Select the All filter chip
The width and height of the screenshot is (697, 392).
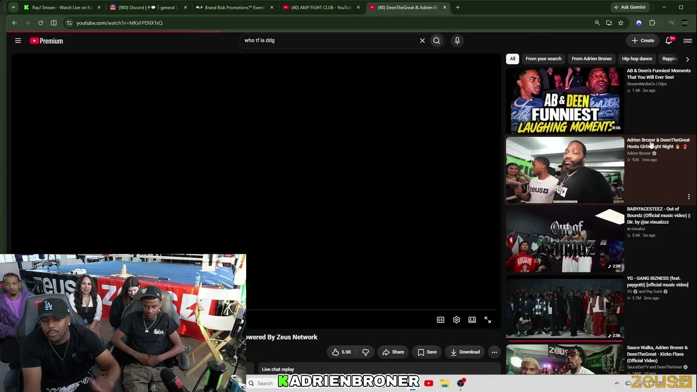click(512, 59)
